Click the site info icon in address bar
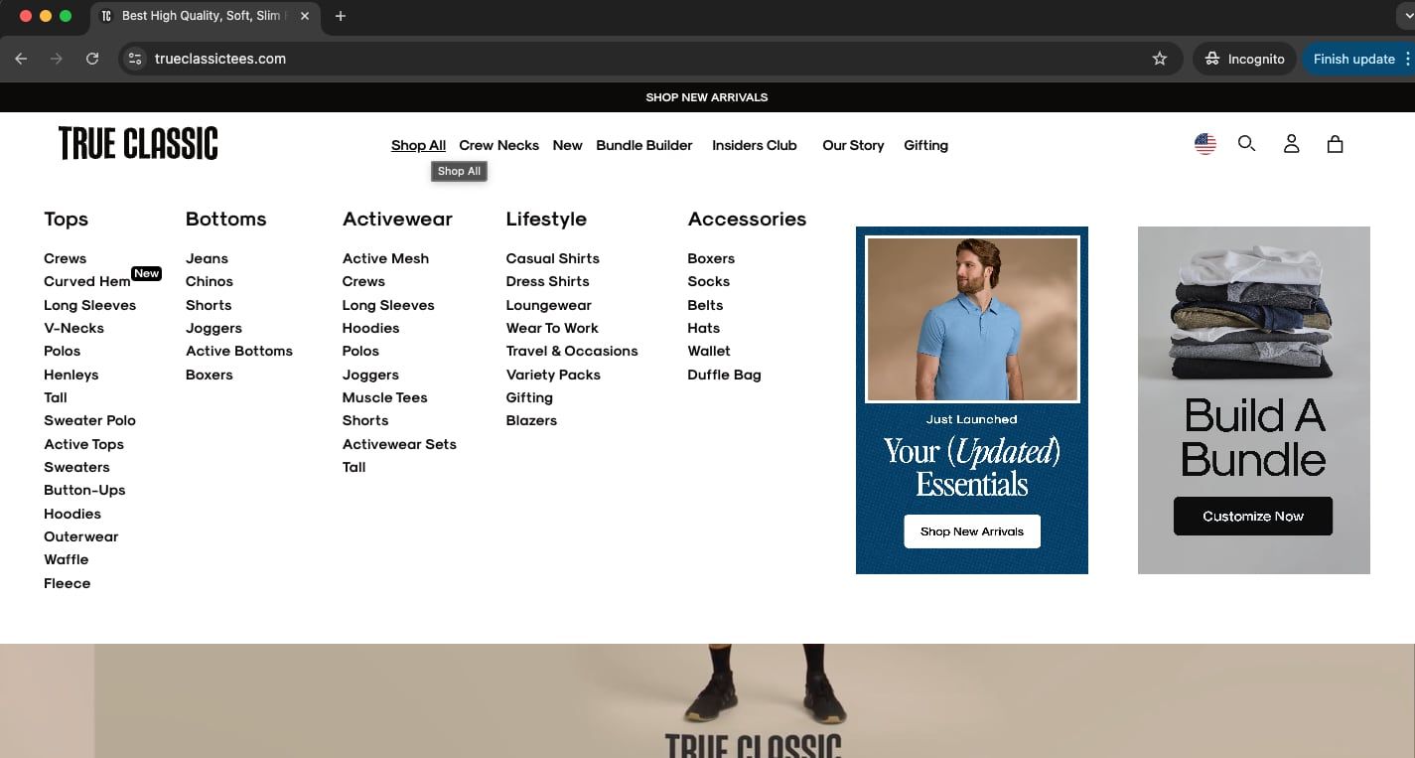Screen dimensions: 1415x758 pos(136,59)
